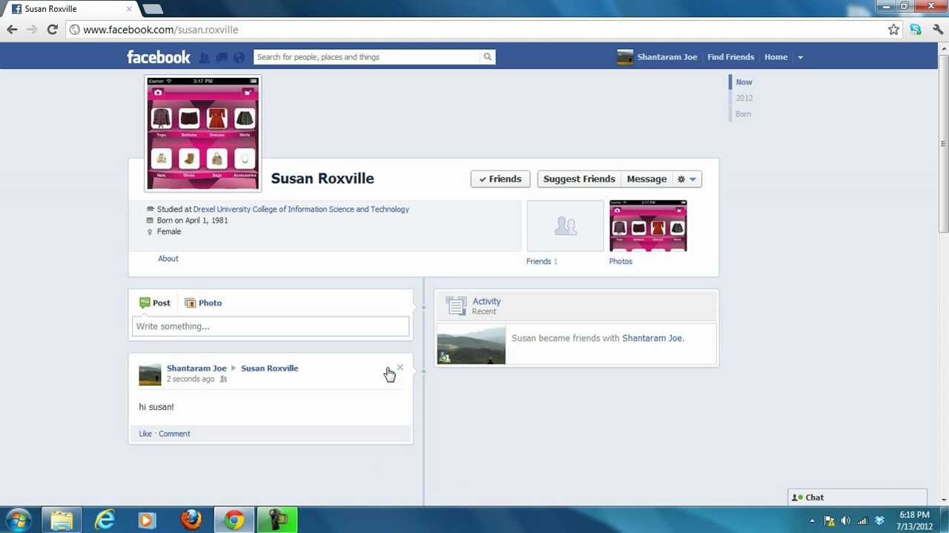949x533 pixels.
Task: Click the Message button
Action: [647, 179]
